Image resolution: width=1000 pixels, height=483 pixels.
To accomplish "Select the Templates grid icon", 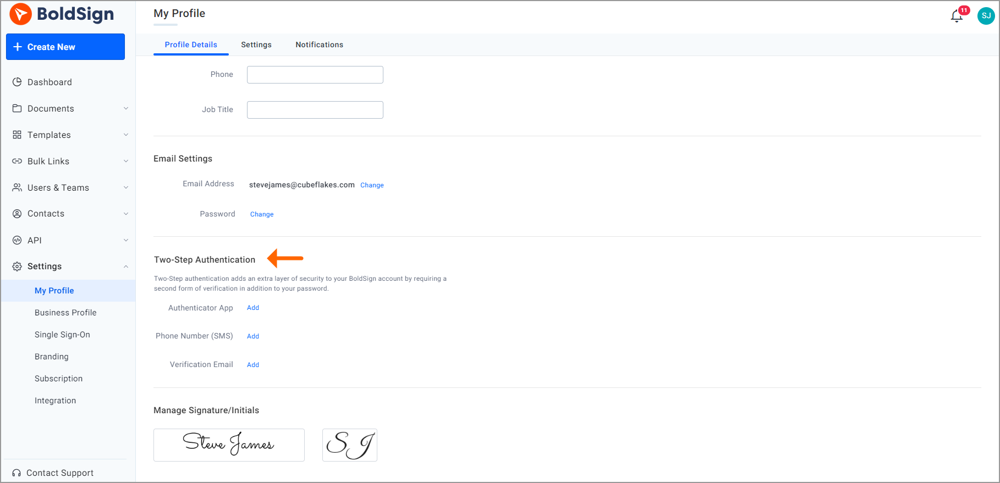I will pyautogui.click(x=17, y=135).
